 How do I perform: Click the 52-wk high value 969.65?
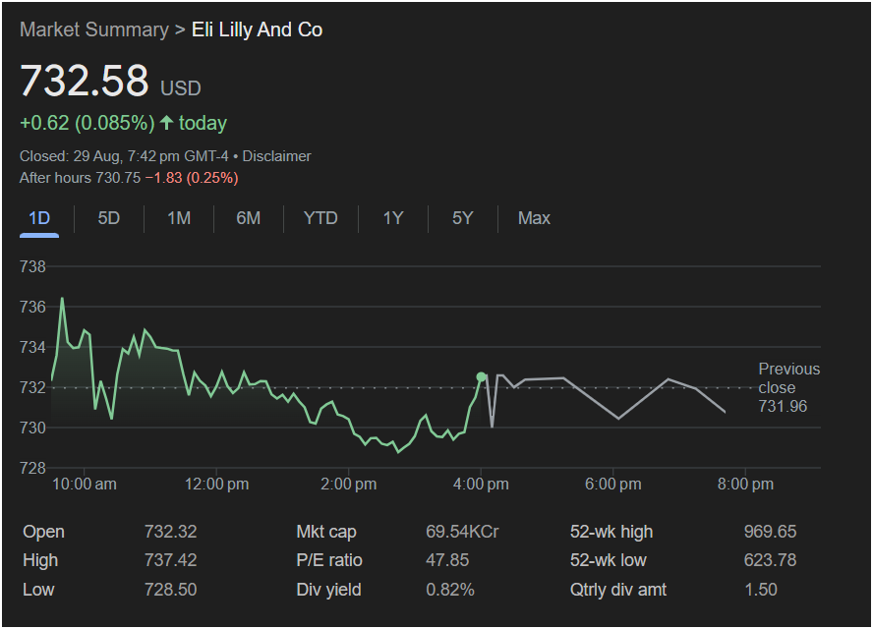pos(770,532)
